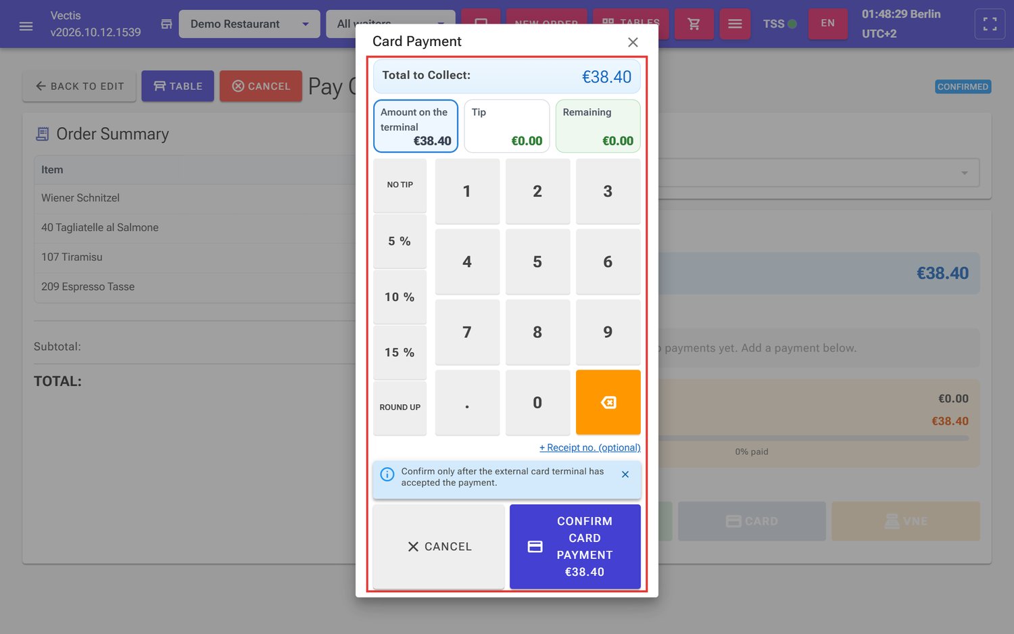Apply a 15 % tip
Screen dimensions: 1014x634
coord(400,353)
